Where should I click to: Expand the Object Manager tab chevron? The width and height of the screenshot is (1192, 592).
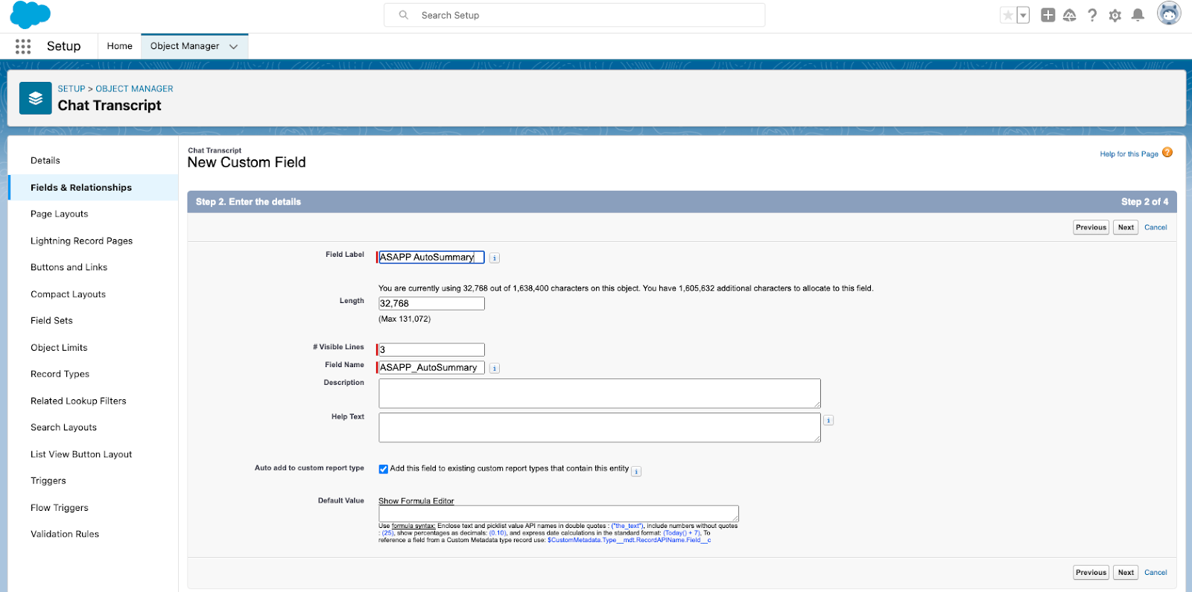tap(234, 46)
